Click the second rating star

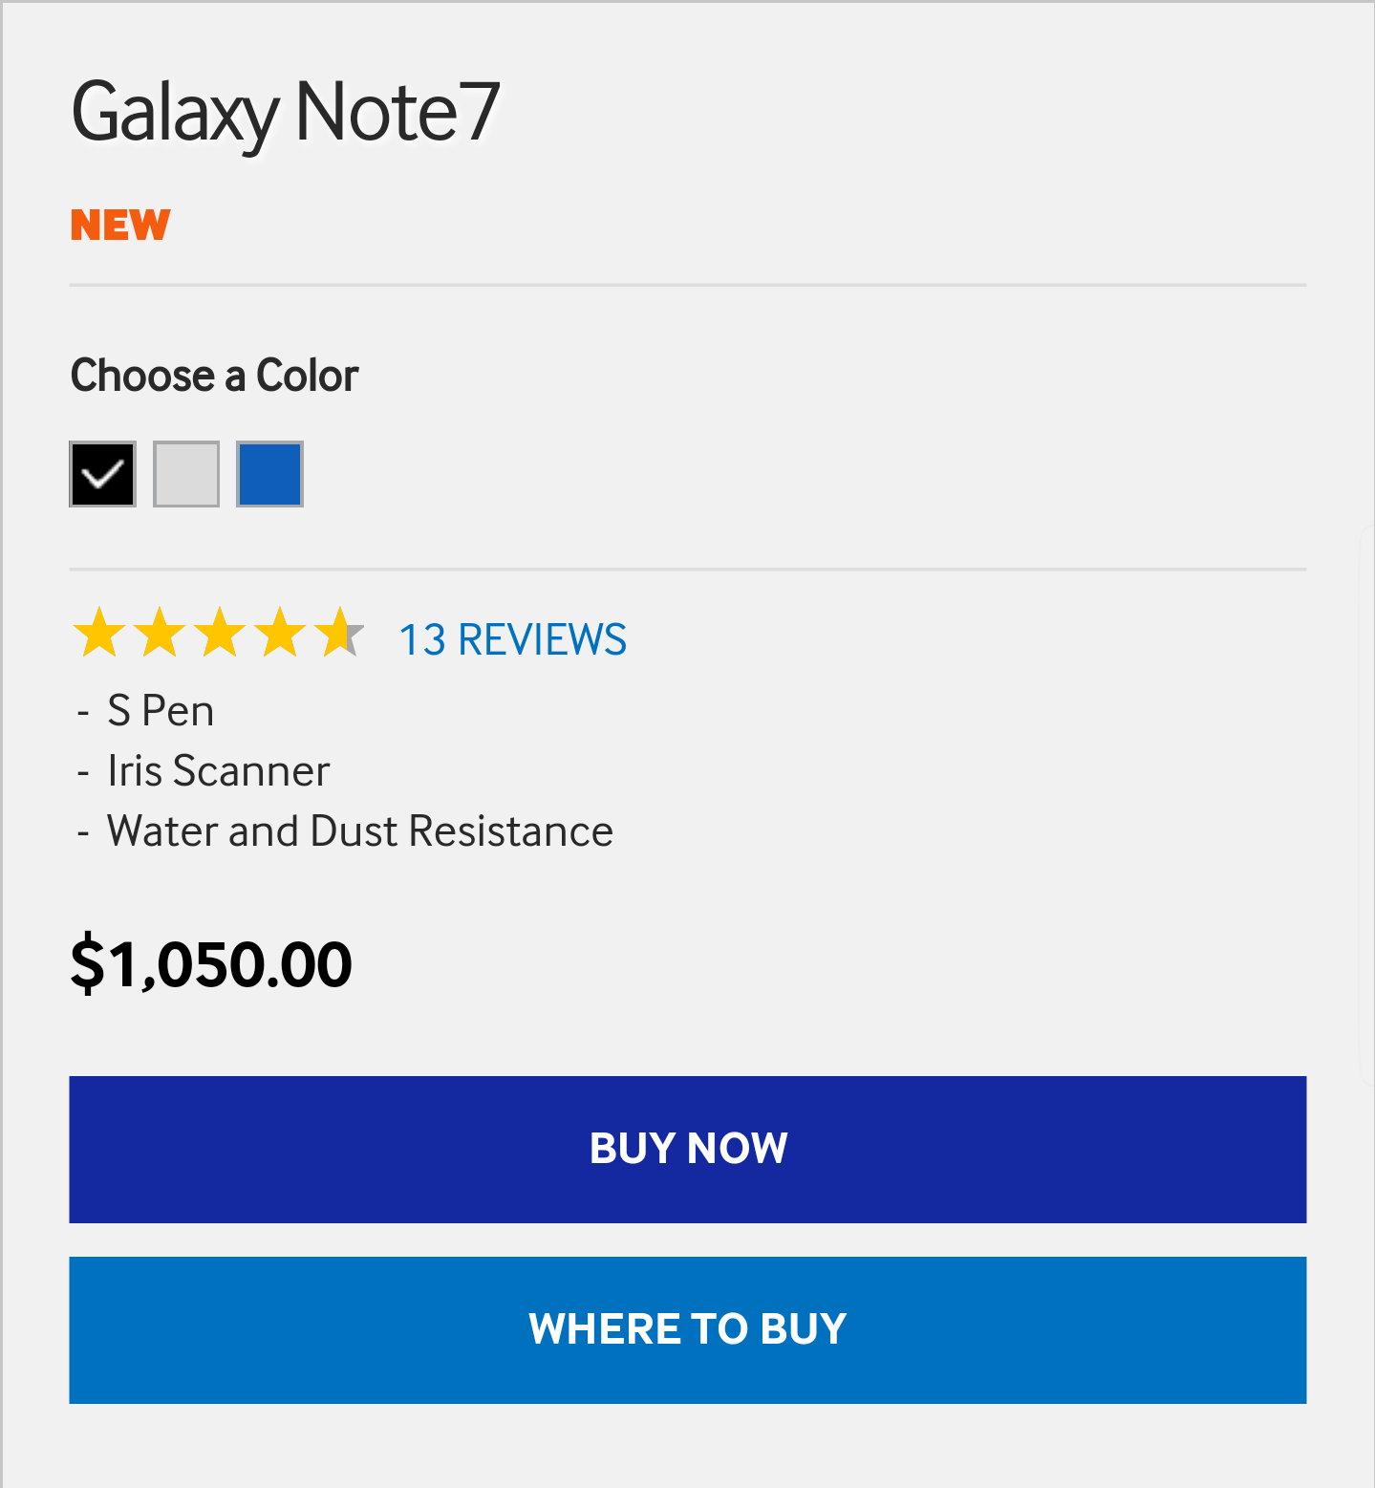point(160,634)
